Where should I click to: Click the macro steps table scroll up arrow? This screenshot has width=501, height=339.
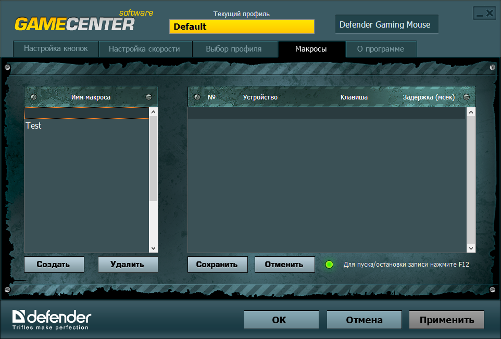pos(471,112)
